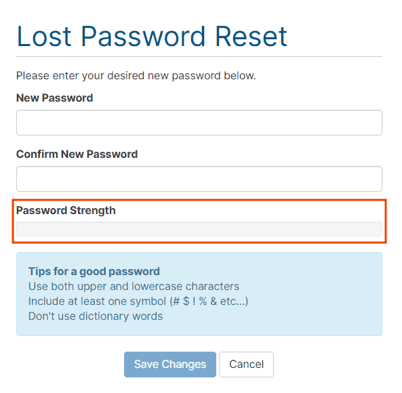Click the include at least one symbol tip

pos(138,302)
